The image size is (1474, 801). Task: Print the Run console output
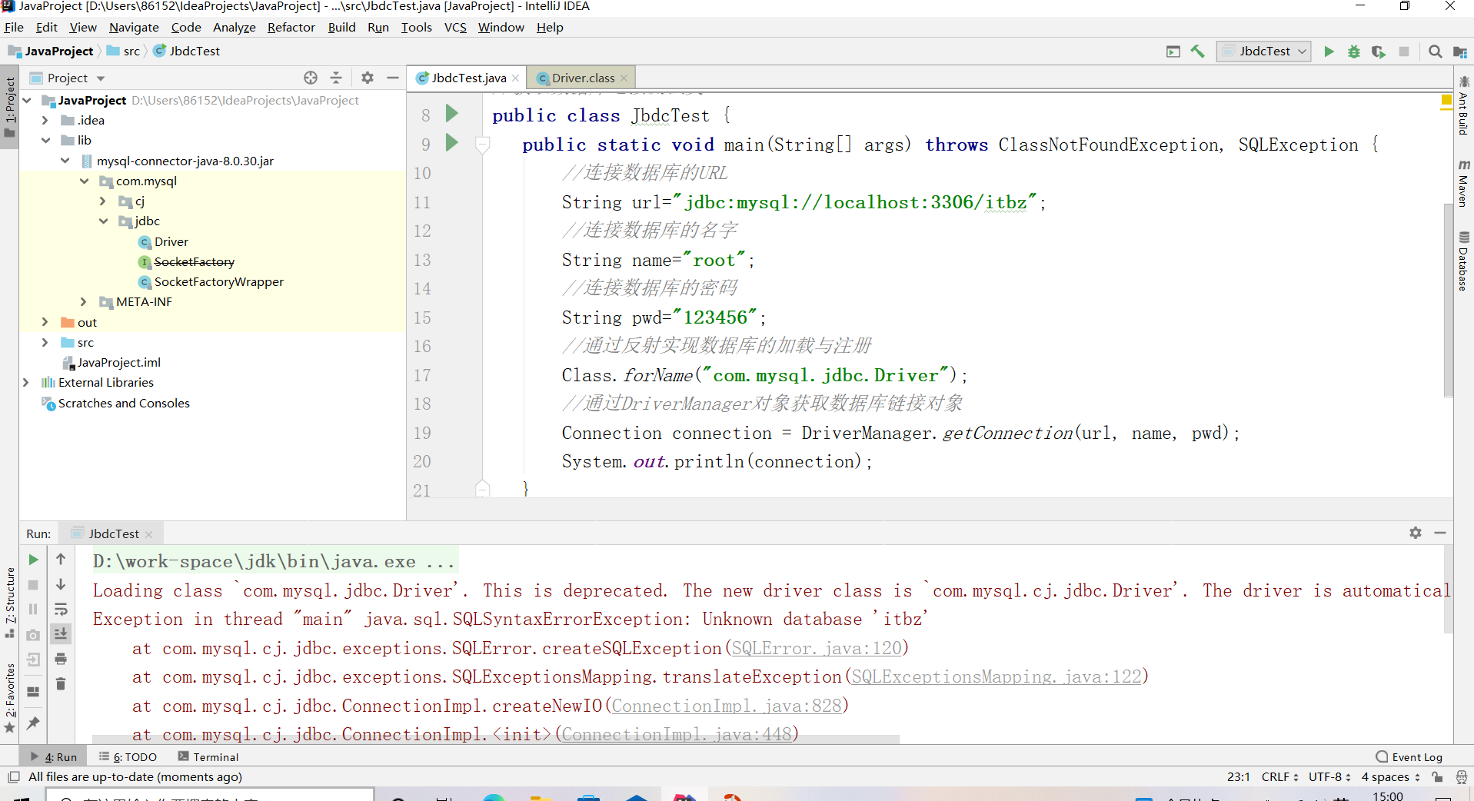coord(61,659)
